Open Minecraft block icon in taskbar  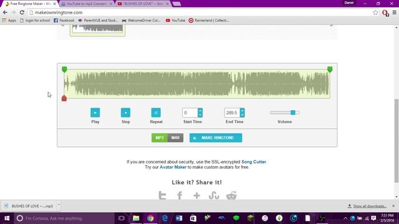(251, 218)
